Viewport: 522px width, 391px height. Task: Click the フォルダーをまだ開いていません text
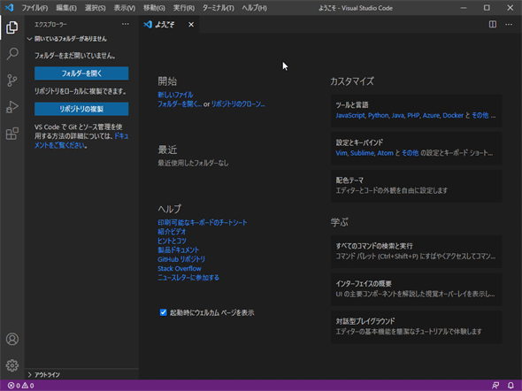coord(75,56)
